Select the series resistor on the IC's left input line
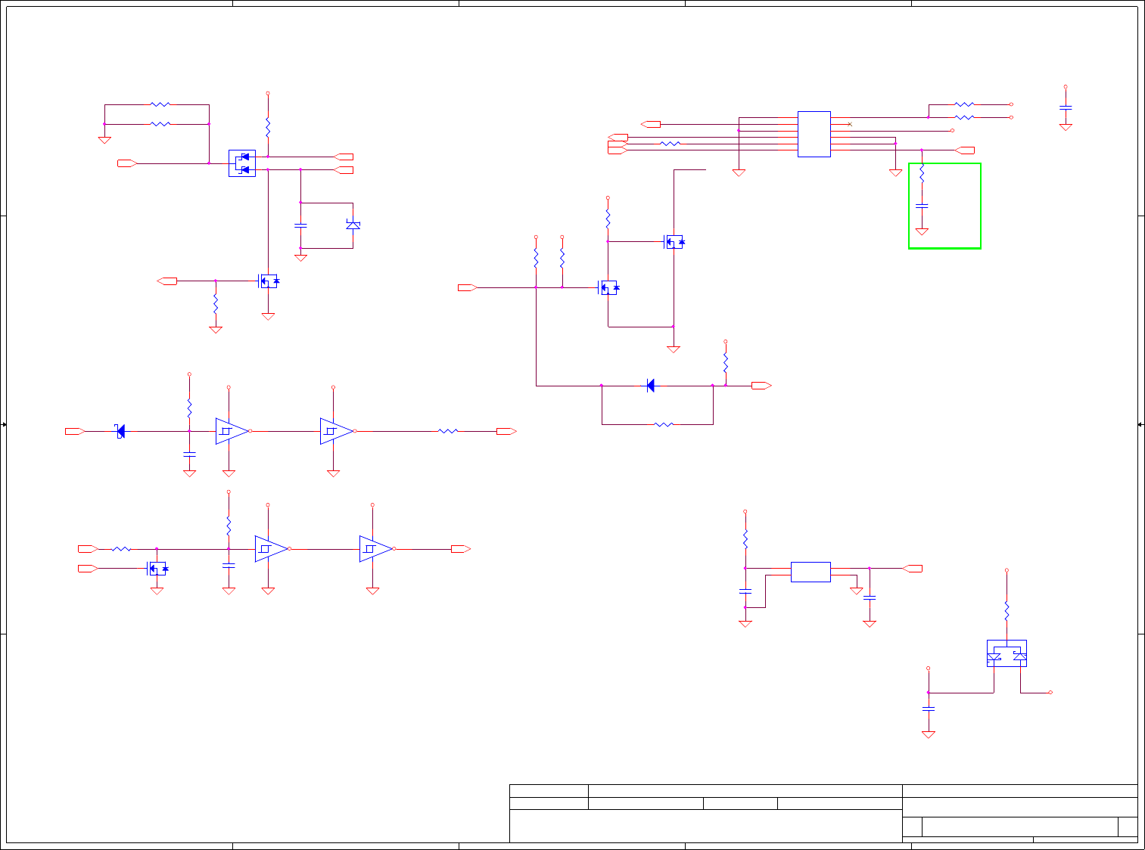 [x=671, y=143]
